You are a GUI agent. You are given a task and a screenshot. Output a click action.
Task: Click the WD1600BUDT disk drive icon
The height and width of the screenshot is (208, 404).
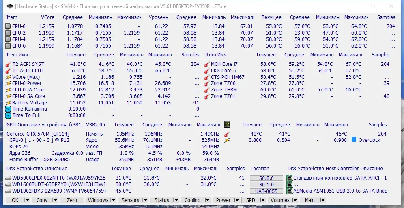pos(8,184)
